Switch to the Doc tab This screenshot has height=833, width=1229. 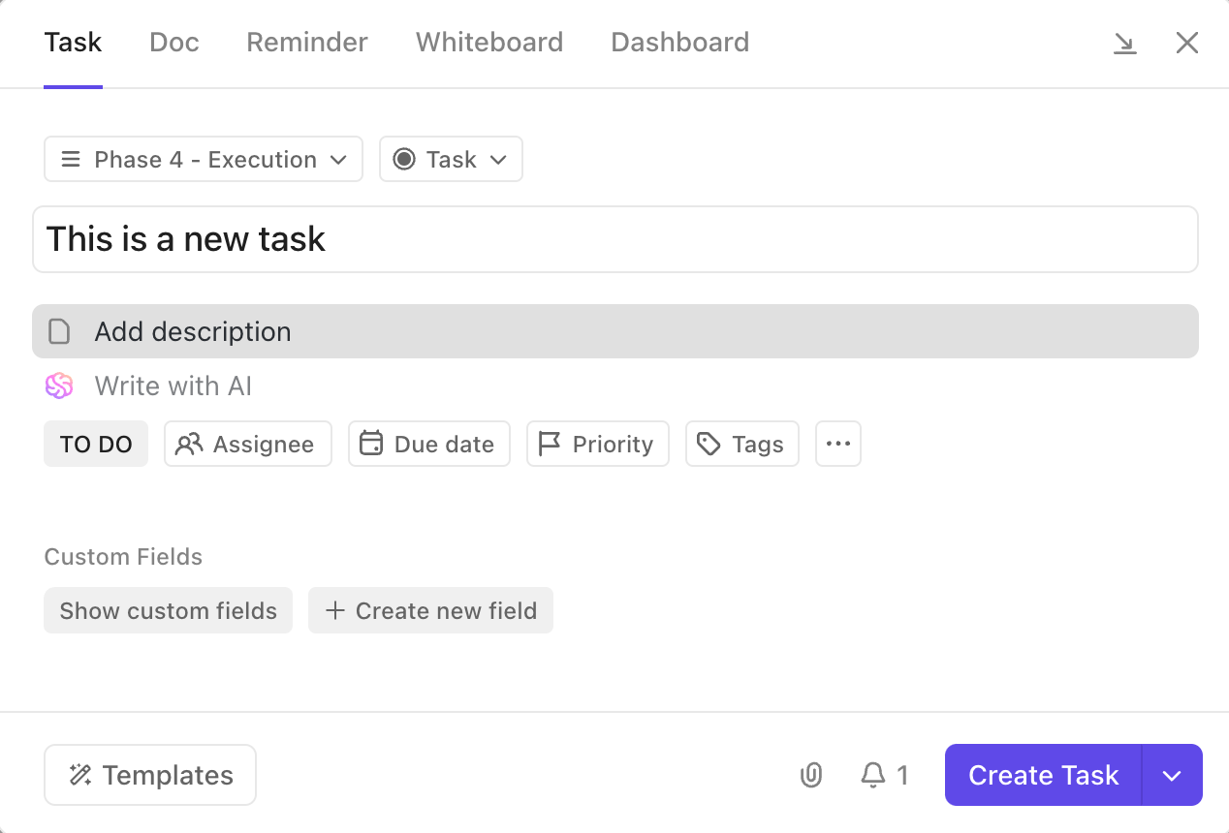pyautogui.click(x=174, y=43)
